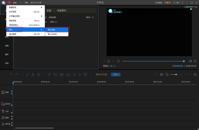Open the clock Duration tool
The image size is (199, 130).
75,74
